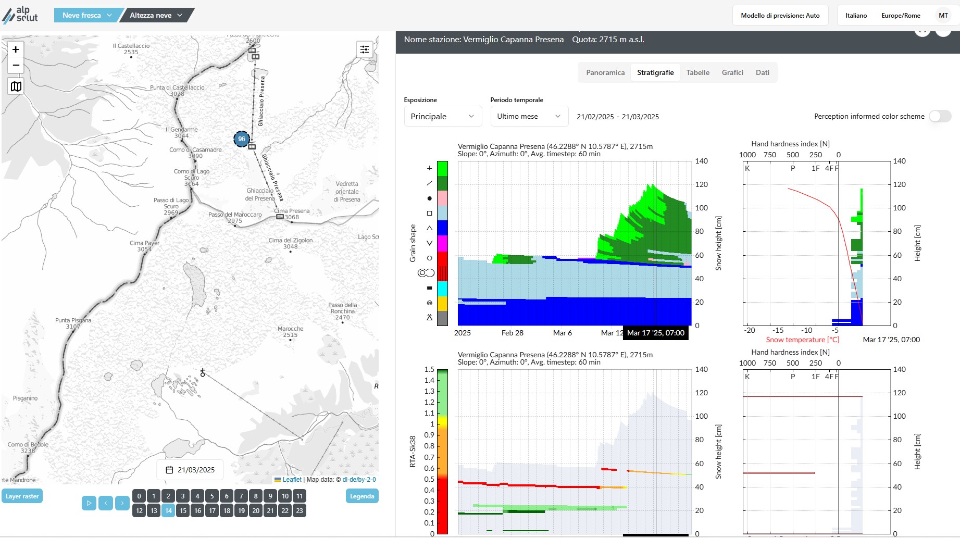The height and width of the screenshot is (538, 960).
Task: Change language Italiano
Action: click(x=856, y=16)
